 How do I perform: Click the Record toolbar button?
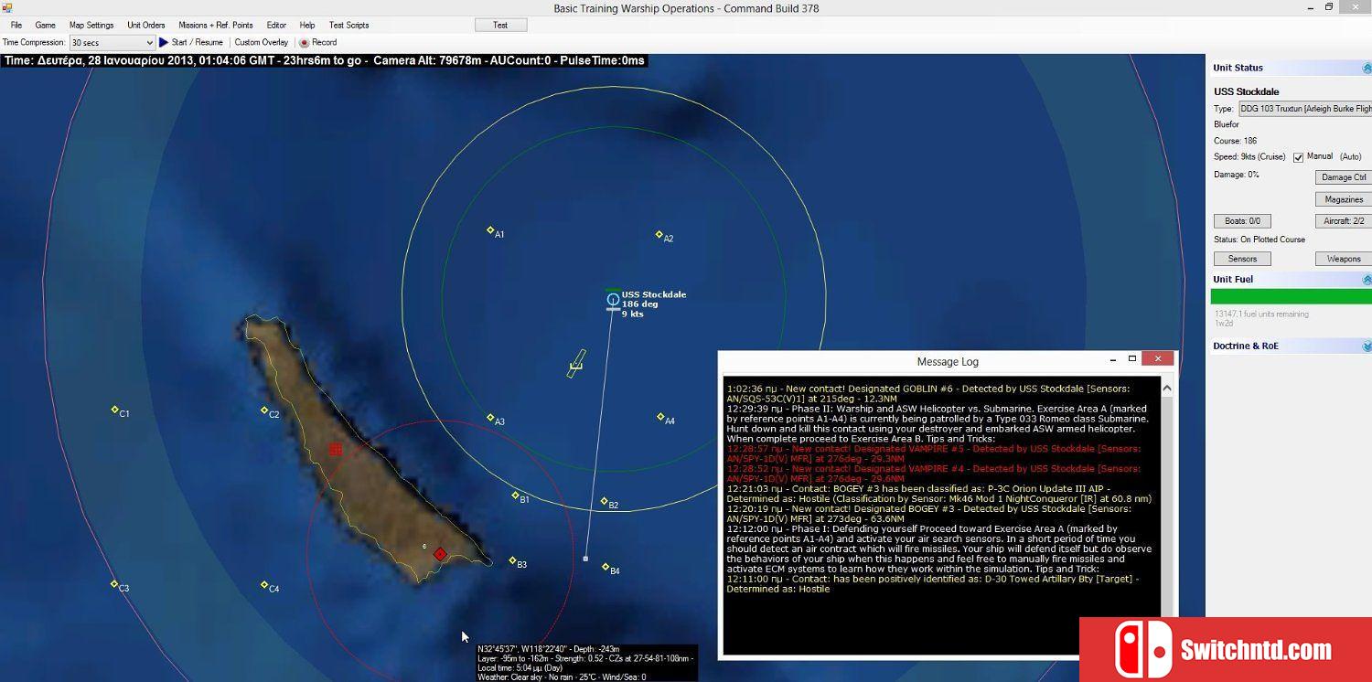coord(318,42)
